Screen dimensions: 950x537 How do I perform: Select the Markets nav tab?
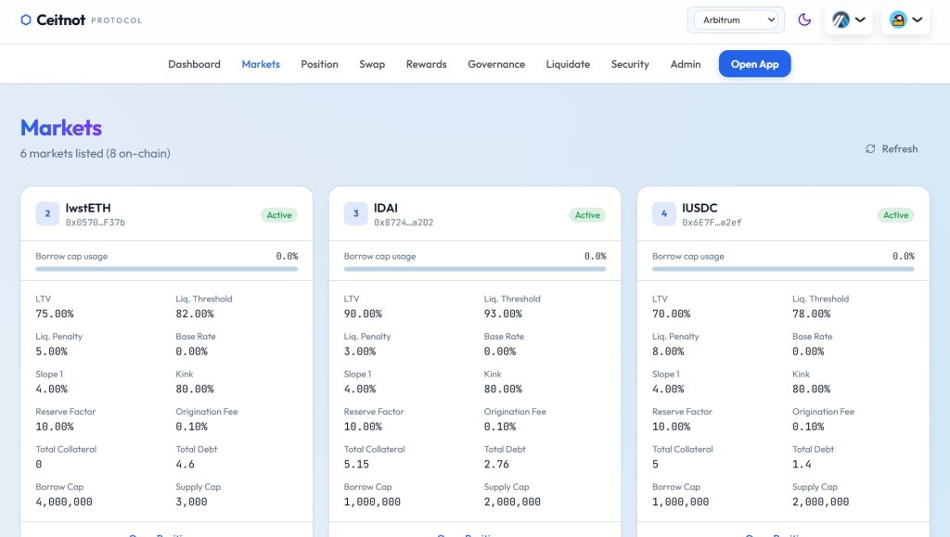click(x=261, y=64)
